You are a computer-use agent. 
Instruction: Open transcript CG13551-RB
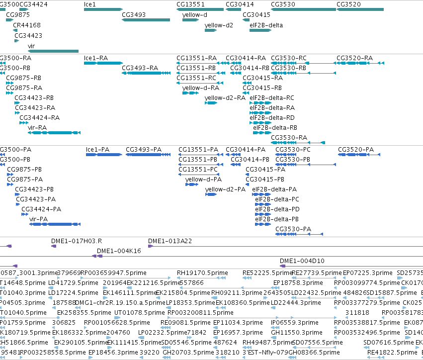point(196,68)
